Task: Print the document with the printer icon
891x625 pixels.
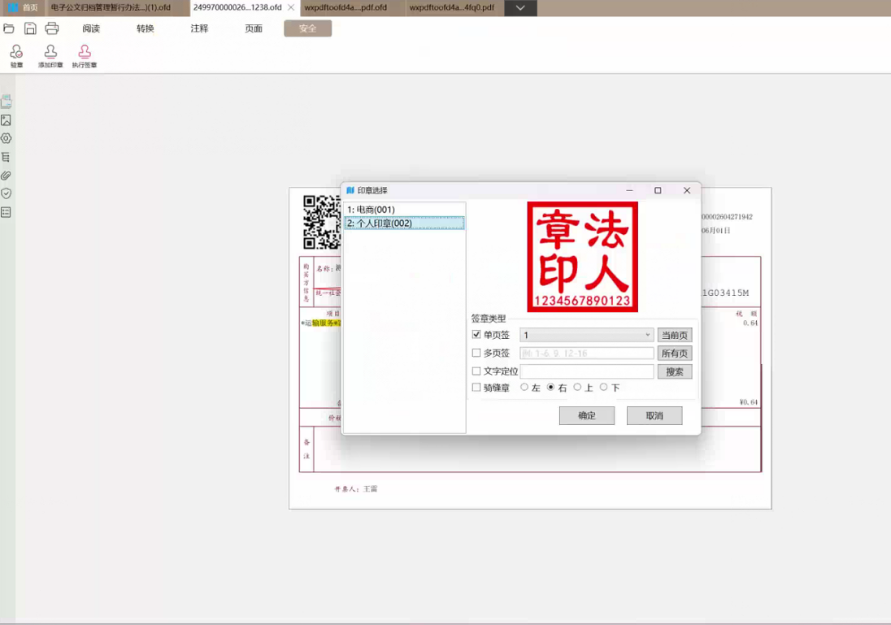Action: click(x=52, y=28)
